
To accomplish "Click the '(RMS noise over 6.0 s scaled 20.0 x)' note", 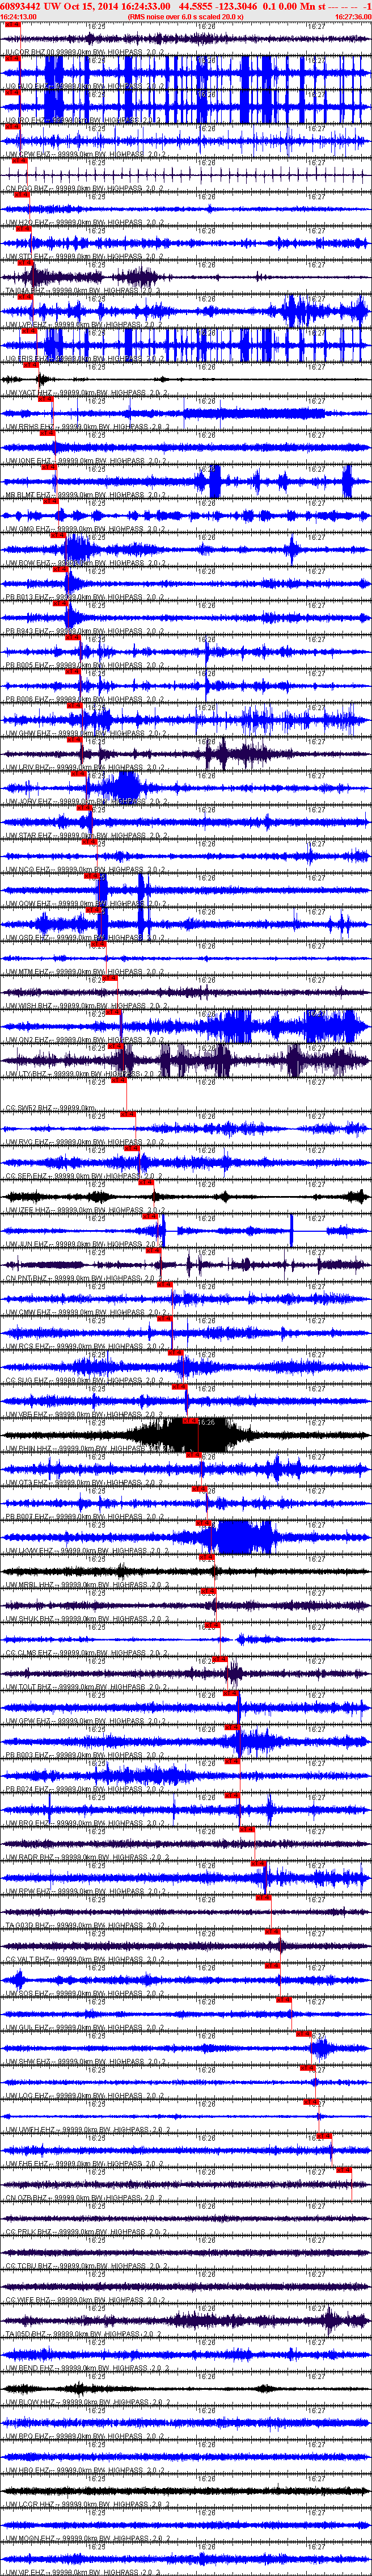I will (x=186, y=17).
